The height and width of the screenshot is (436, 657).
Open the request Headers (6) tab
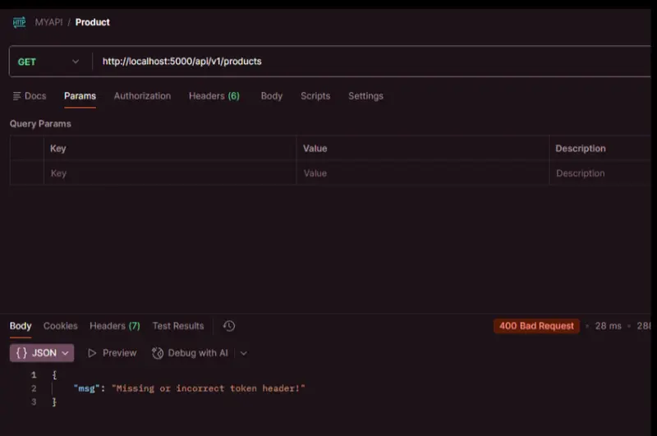[214, 96]
